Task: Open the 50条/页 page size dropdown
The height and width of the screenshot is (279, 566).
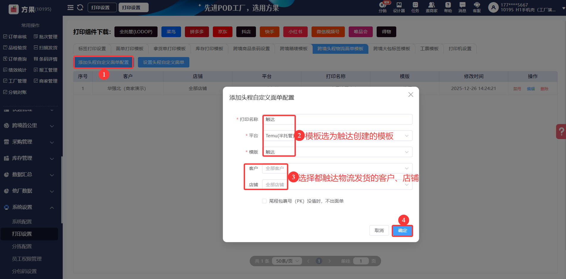Action: click(x=287, y=261)
